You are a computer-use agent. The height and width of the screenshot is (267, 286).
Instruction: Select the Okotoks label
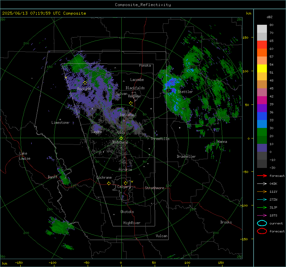127,212
